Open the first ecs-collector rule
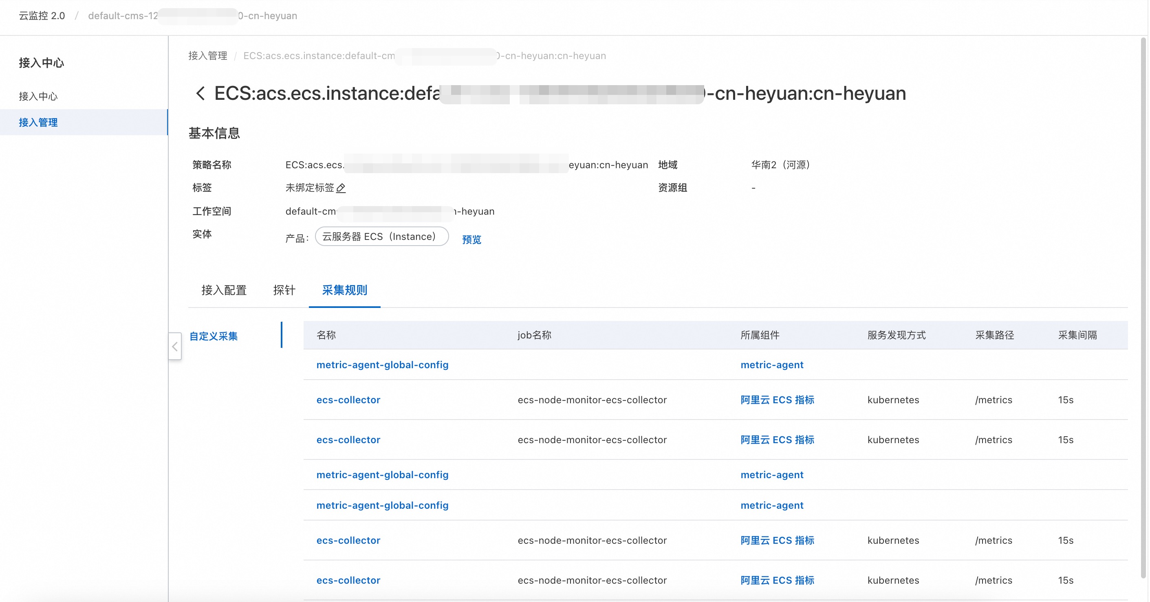 click(348, 400)
